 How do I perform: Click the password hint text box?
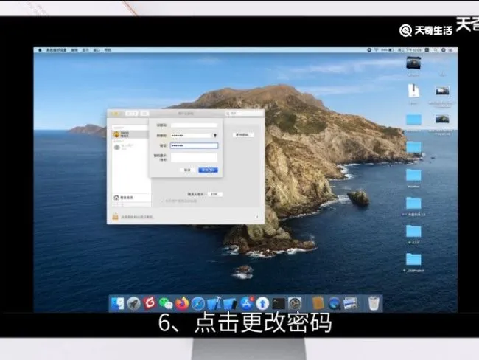pos(194,158)
